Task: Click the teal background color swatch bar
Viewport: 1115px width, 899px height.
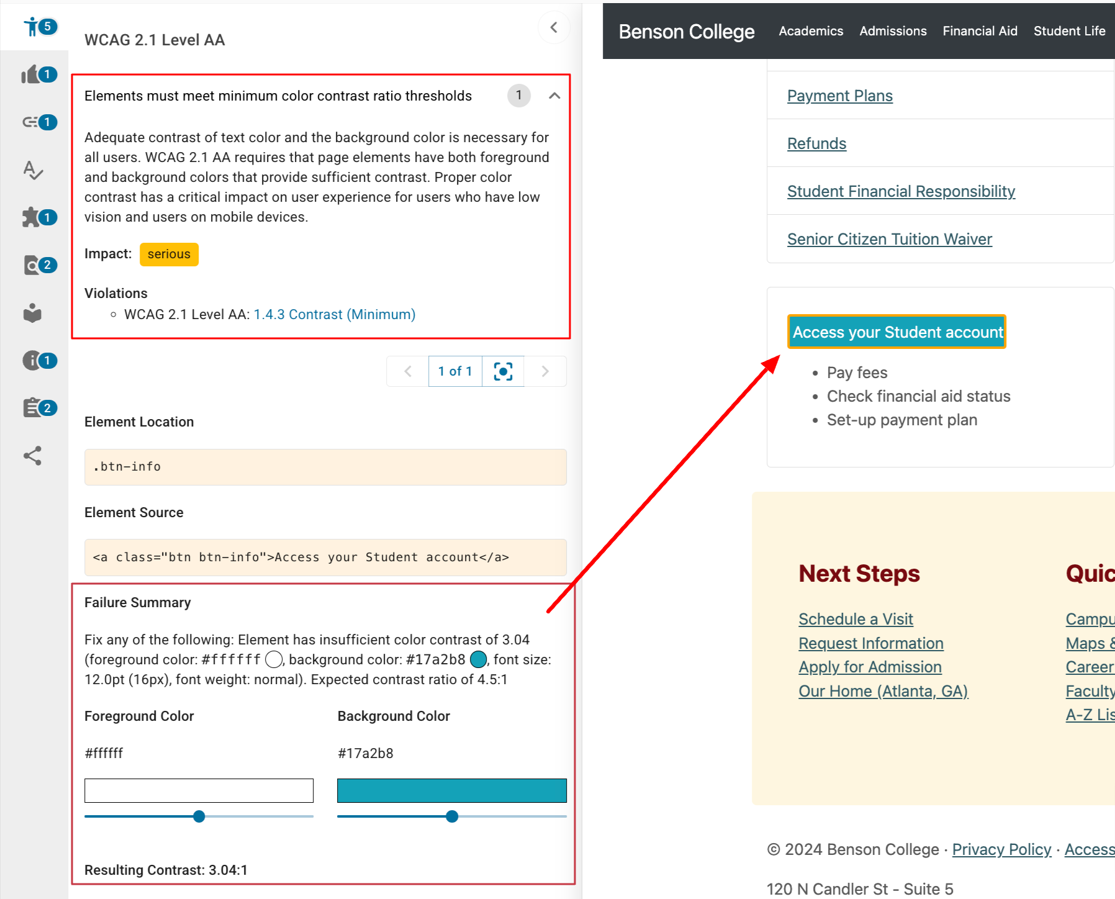Action: tap(451, 790)
